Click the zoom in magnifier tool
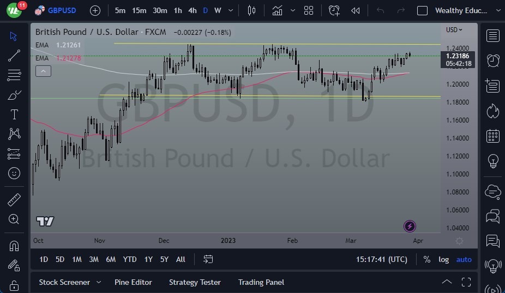This screenshot has width=505, height=293. tap(14, 219)
